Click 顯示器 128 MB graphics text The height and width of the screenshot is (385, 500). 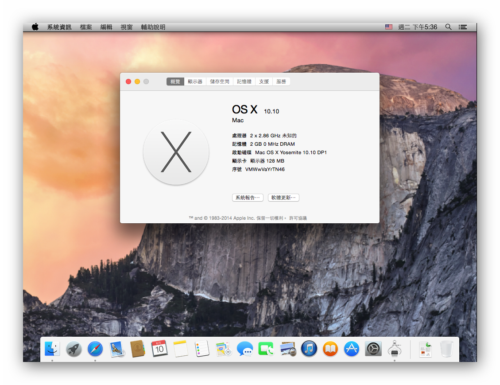tap(267, 161)
